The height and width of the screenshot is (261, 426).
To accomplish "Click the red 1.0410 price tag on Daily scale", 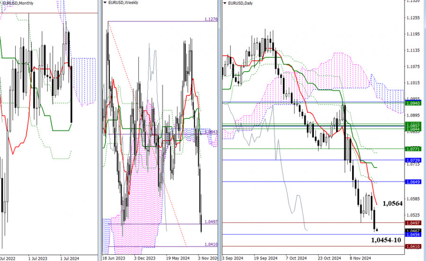I will [x=413, y=247].
